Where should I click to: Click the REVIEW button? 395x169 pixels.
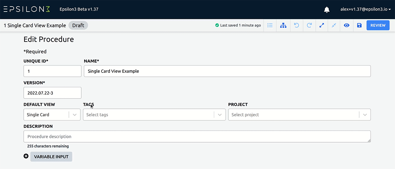(x=378, y=25)
